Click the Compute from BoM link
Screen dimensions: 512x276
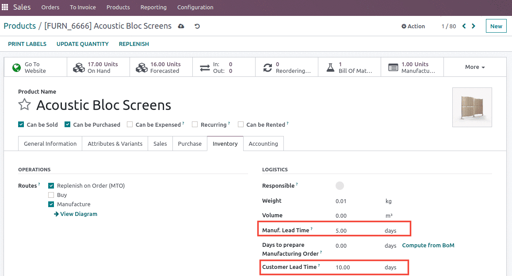(x=428, y=245)
